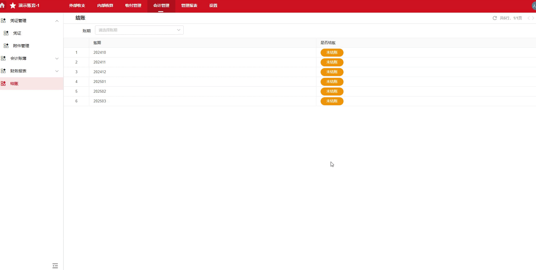The width and height of the screenshot is (536, 270).
Task: Click the refresh icon near page count
Action: (495, 18)
